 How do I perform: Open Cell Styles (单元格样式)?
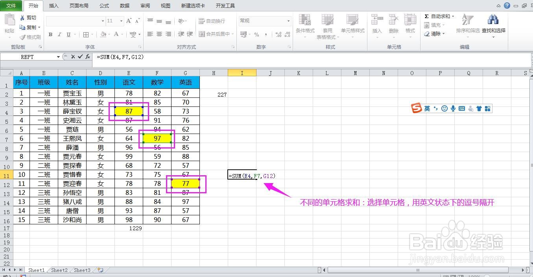[x=352, y=26]
